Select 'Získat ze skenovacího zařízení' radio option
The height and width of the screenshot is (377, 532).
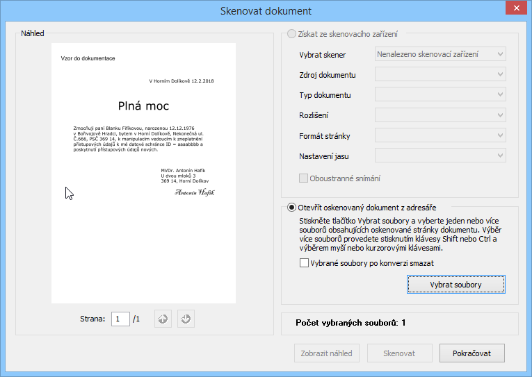point(292,33)
